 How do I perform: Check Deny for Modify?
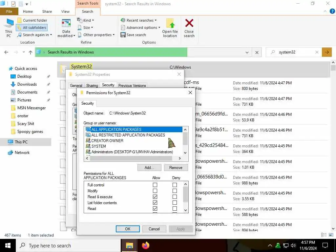pos(175,191)
